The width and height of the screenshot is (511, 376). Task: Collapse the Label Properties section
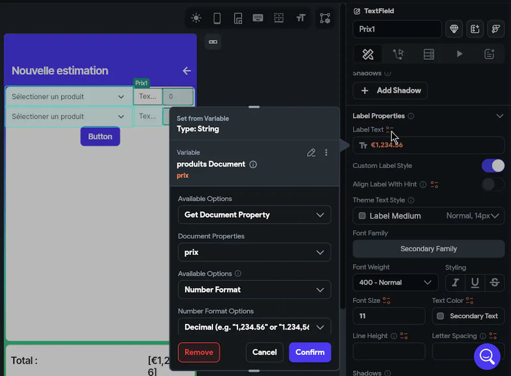pyautogui.click(x=500, y=116)
